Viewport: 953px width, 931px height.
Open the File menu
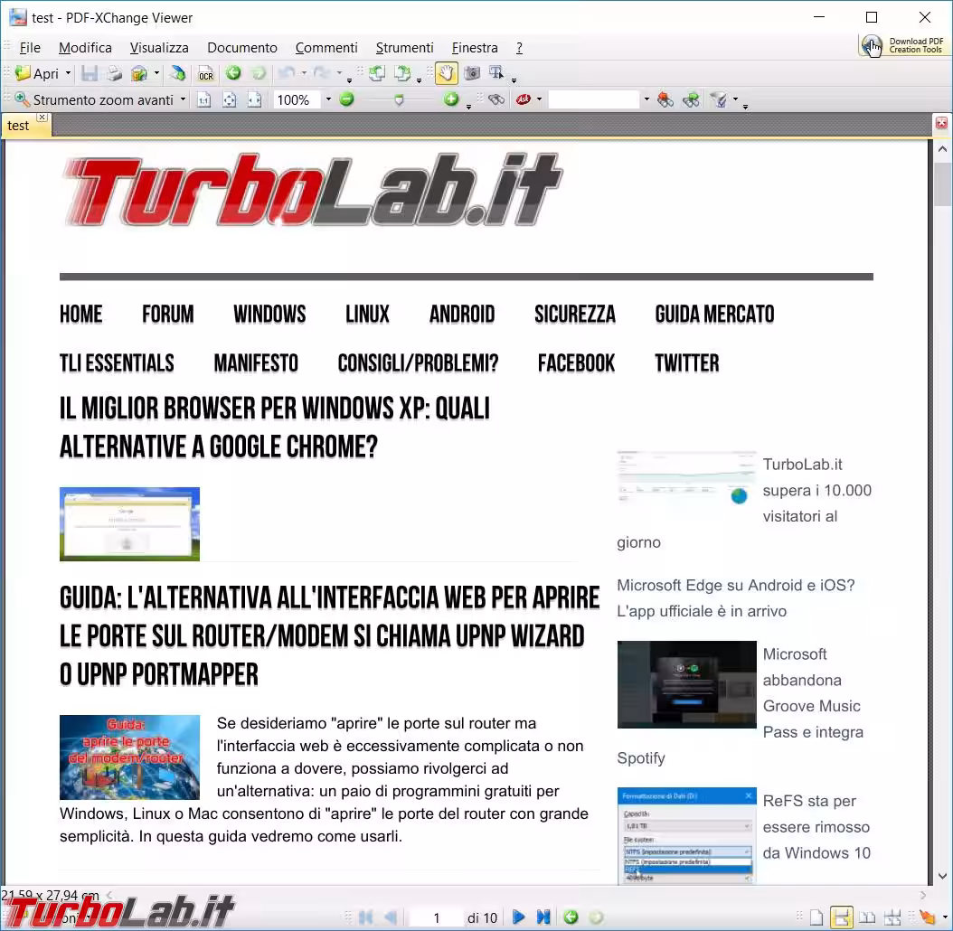(x=30, y=47)
